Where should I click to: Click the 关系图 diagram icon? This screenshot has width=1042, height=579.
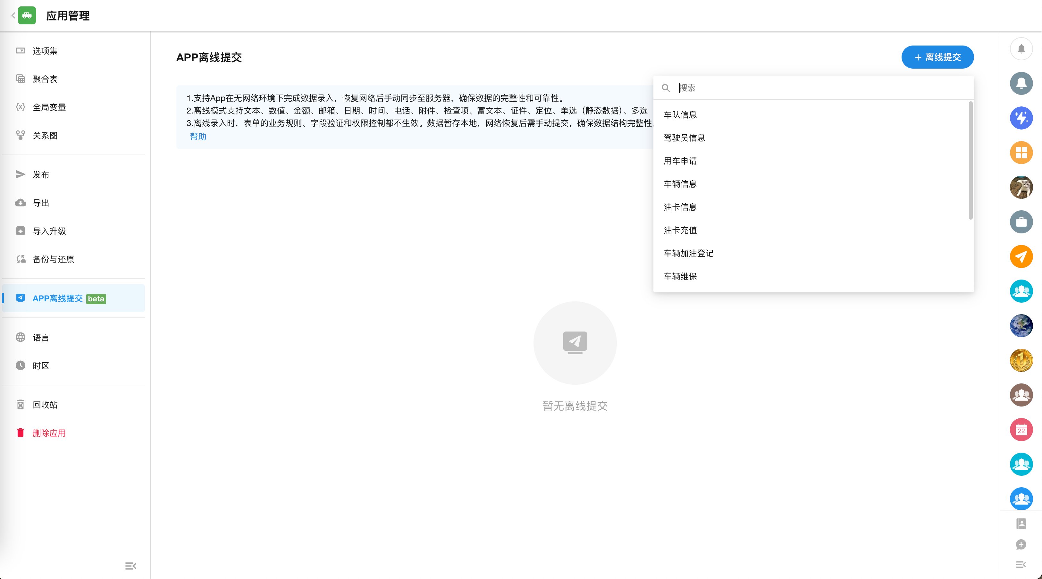point(20,135)
